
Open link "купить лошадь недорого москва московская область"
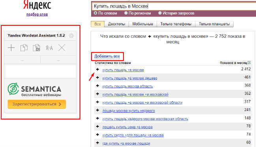click(145, 119)
